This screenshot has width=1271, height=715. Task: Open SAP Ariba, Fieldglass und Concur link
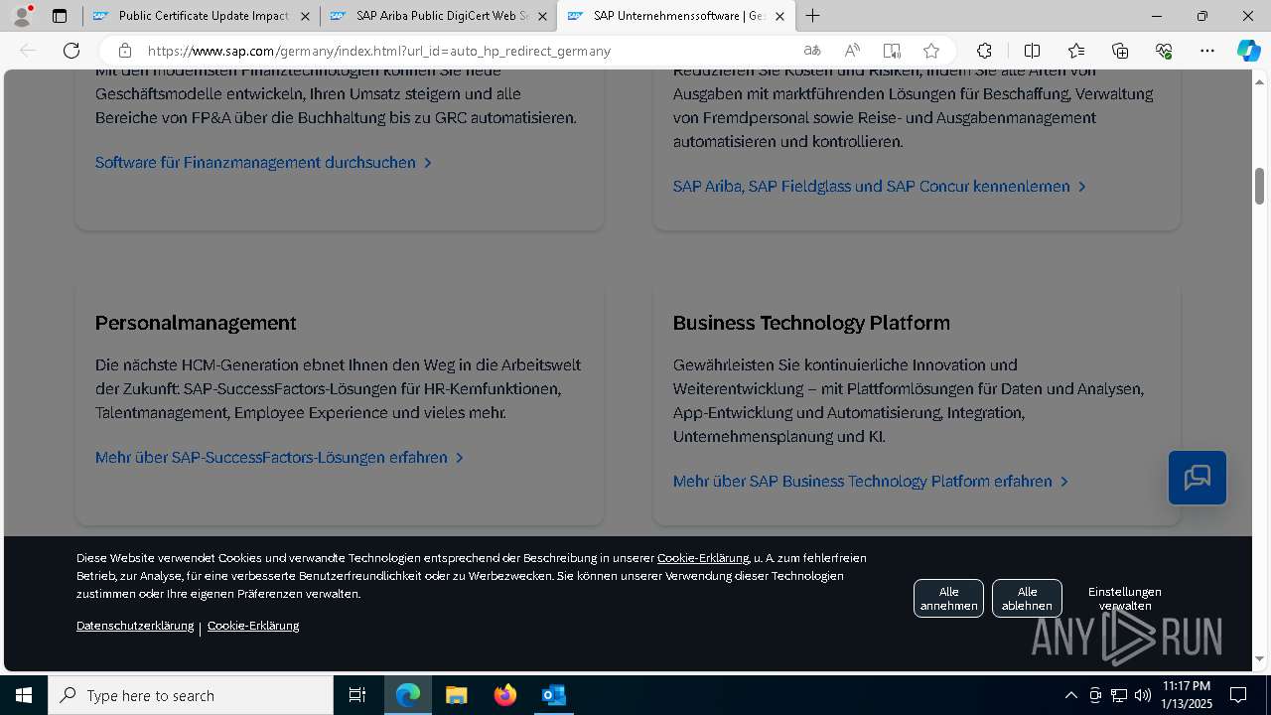880,186
